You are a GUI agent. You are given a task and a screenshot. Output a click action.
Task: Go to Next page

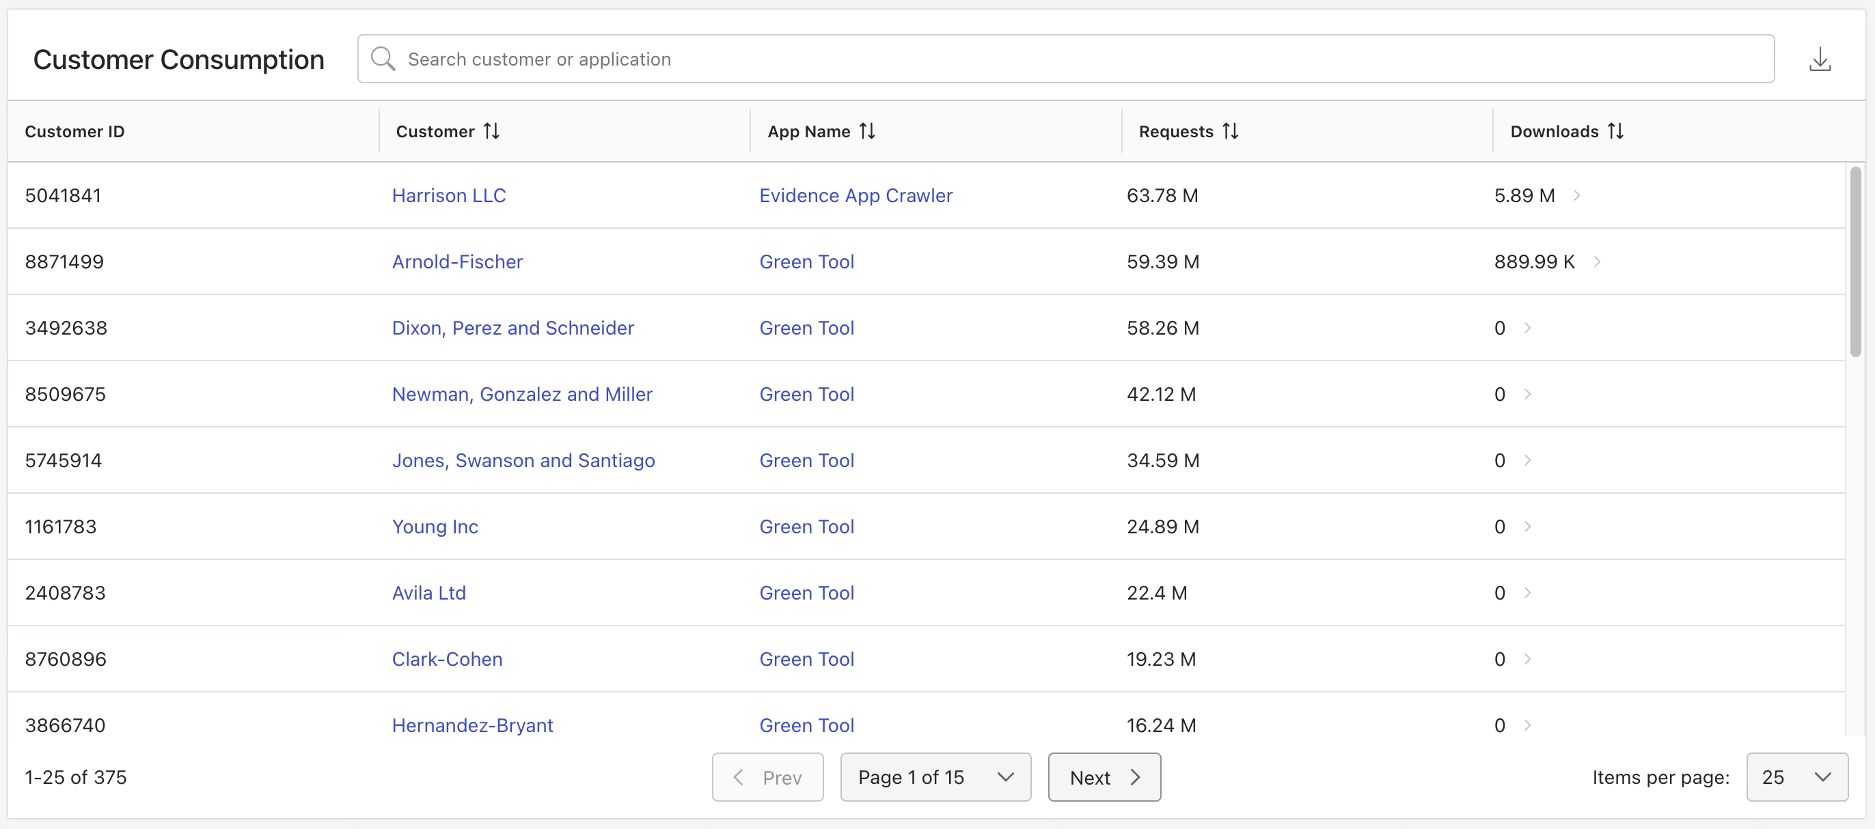tap(1104, 776)
